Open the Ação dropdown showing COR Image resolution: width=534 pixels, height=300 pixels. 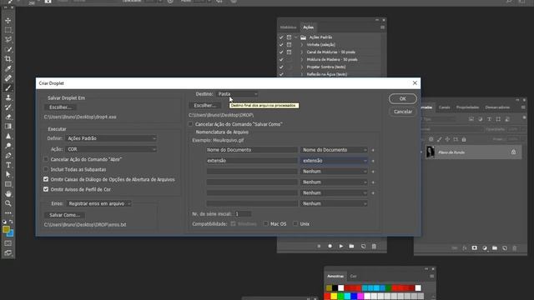(111, 149)
